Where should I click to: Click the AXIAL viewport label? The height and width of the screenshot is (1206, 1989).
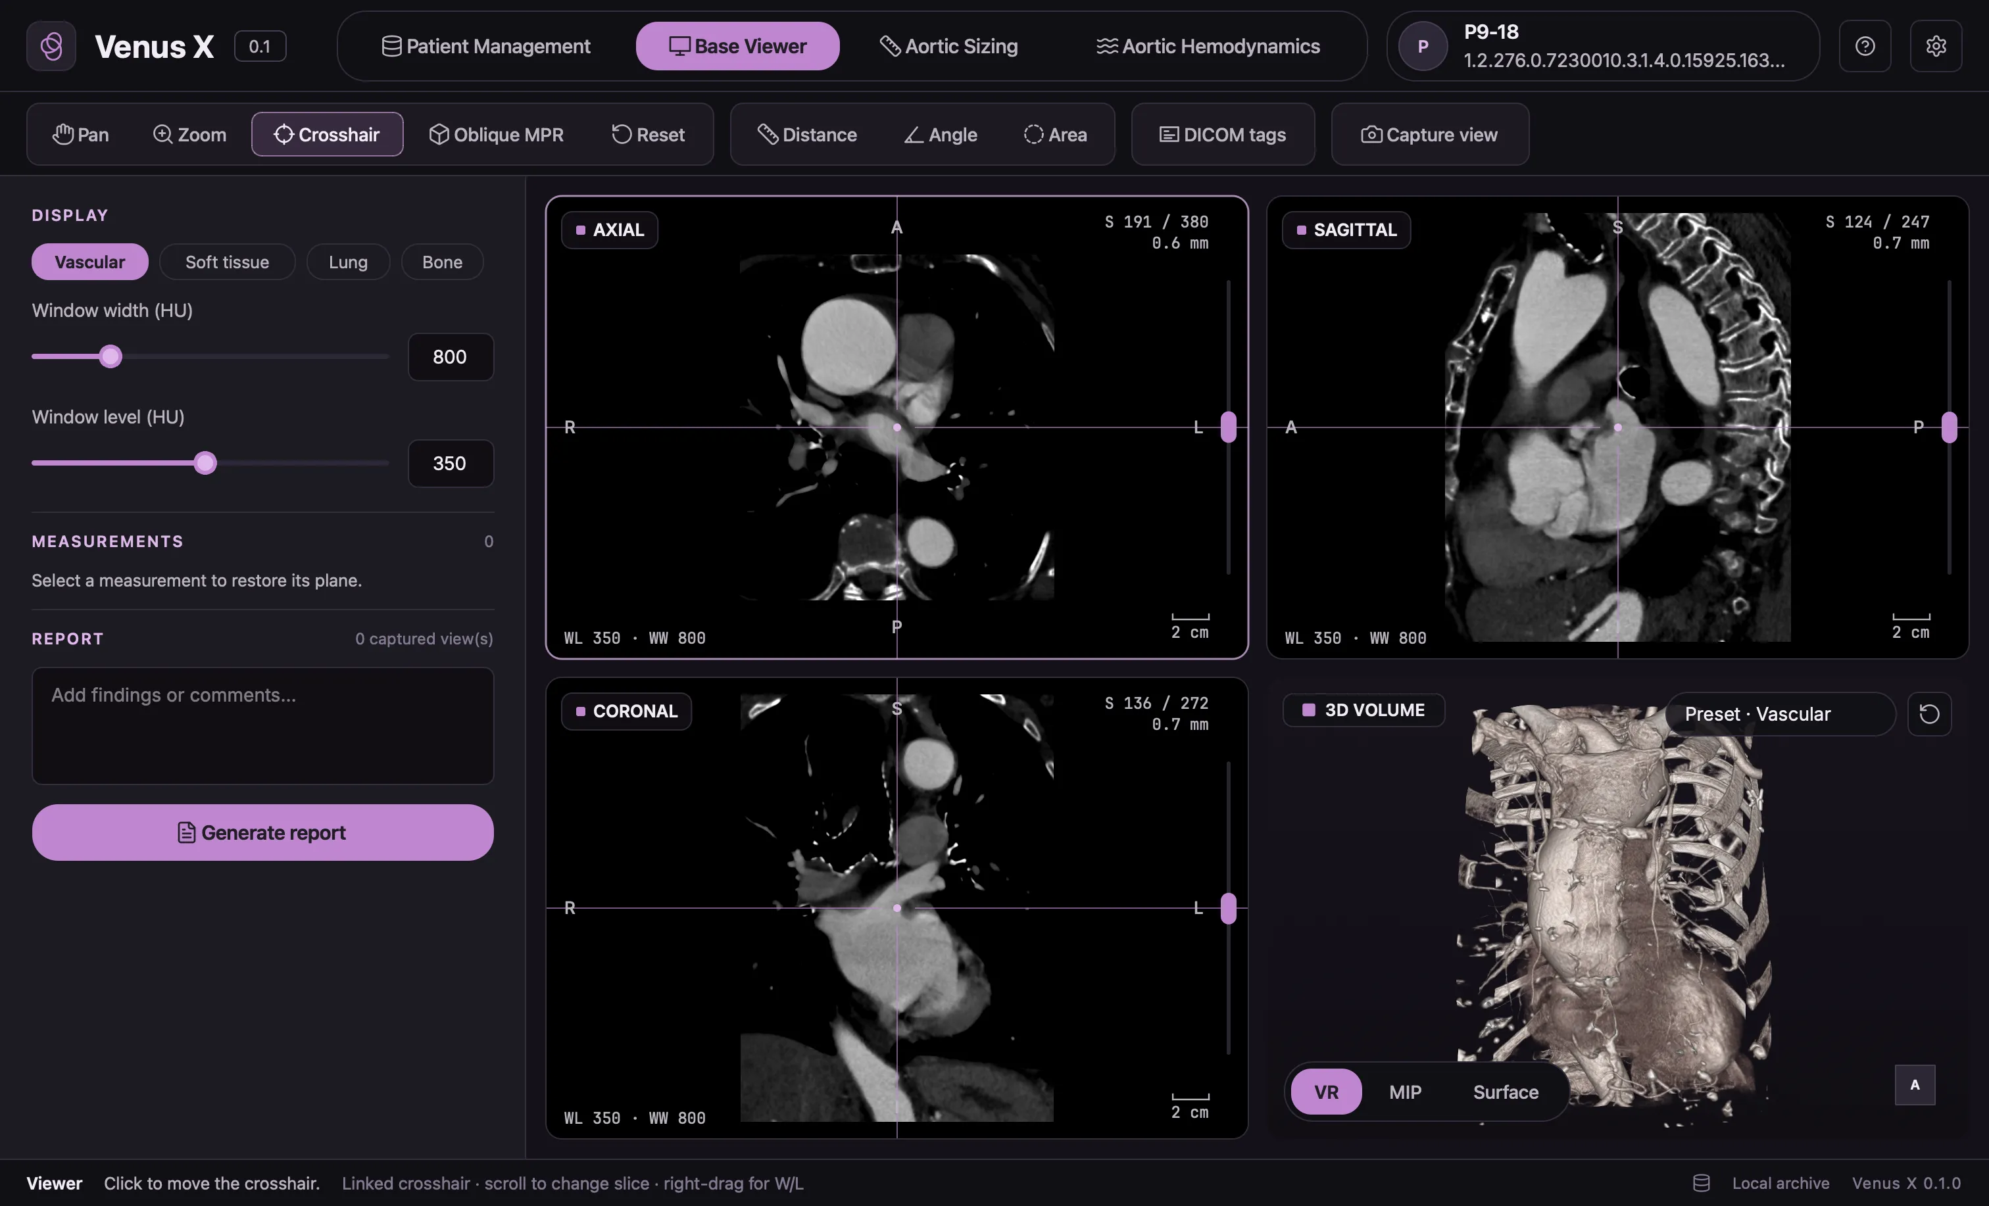coord(610,230)
